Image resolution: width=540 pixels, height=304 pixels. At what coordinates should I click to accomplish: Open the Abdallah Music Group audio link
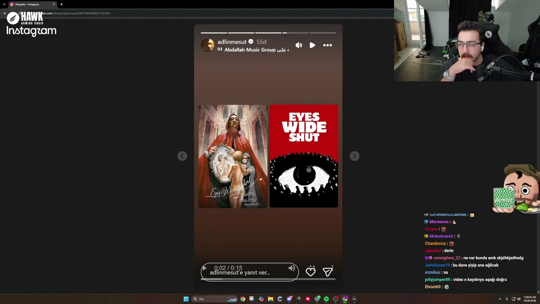256,50
